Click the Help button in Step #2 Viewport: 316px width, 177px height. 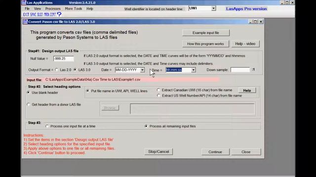(247, 90)
